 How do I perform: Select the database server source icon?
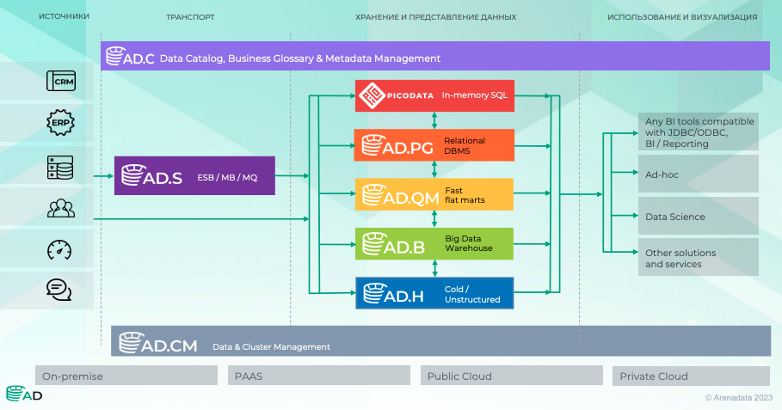(60, 168)
